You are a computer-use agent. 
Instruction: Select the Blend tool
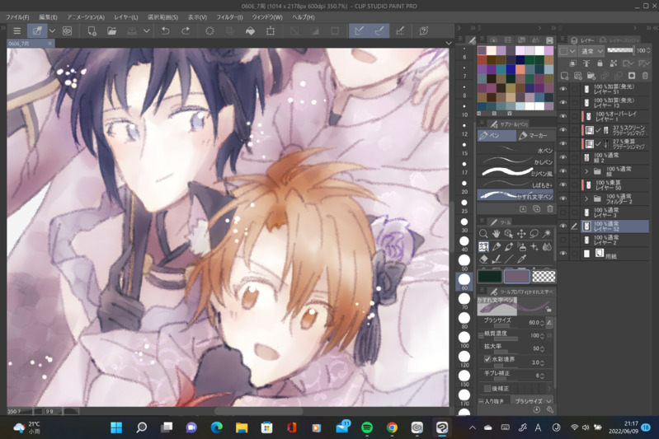coord(547,247)
